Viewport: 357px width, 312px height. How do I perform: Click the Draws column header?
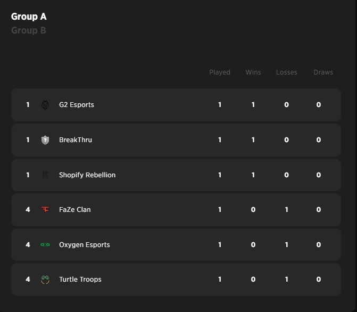(x=323, y=72)
